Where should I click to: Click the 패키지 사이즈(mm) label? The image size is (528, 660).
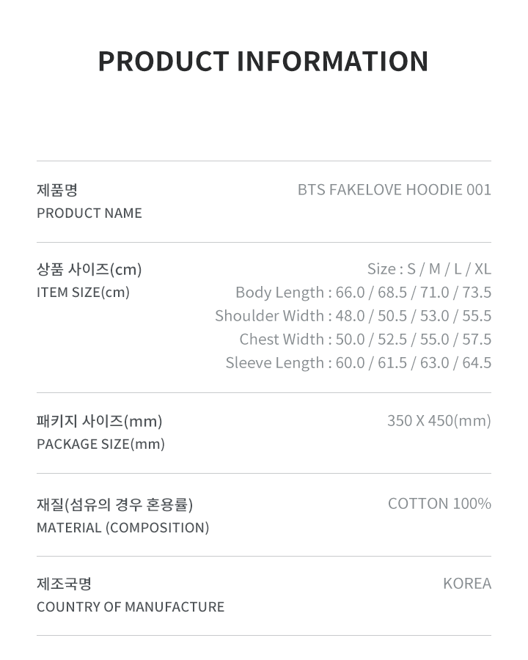click(100, 421)
